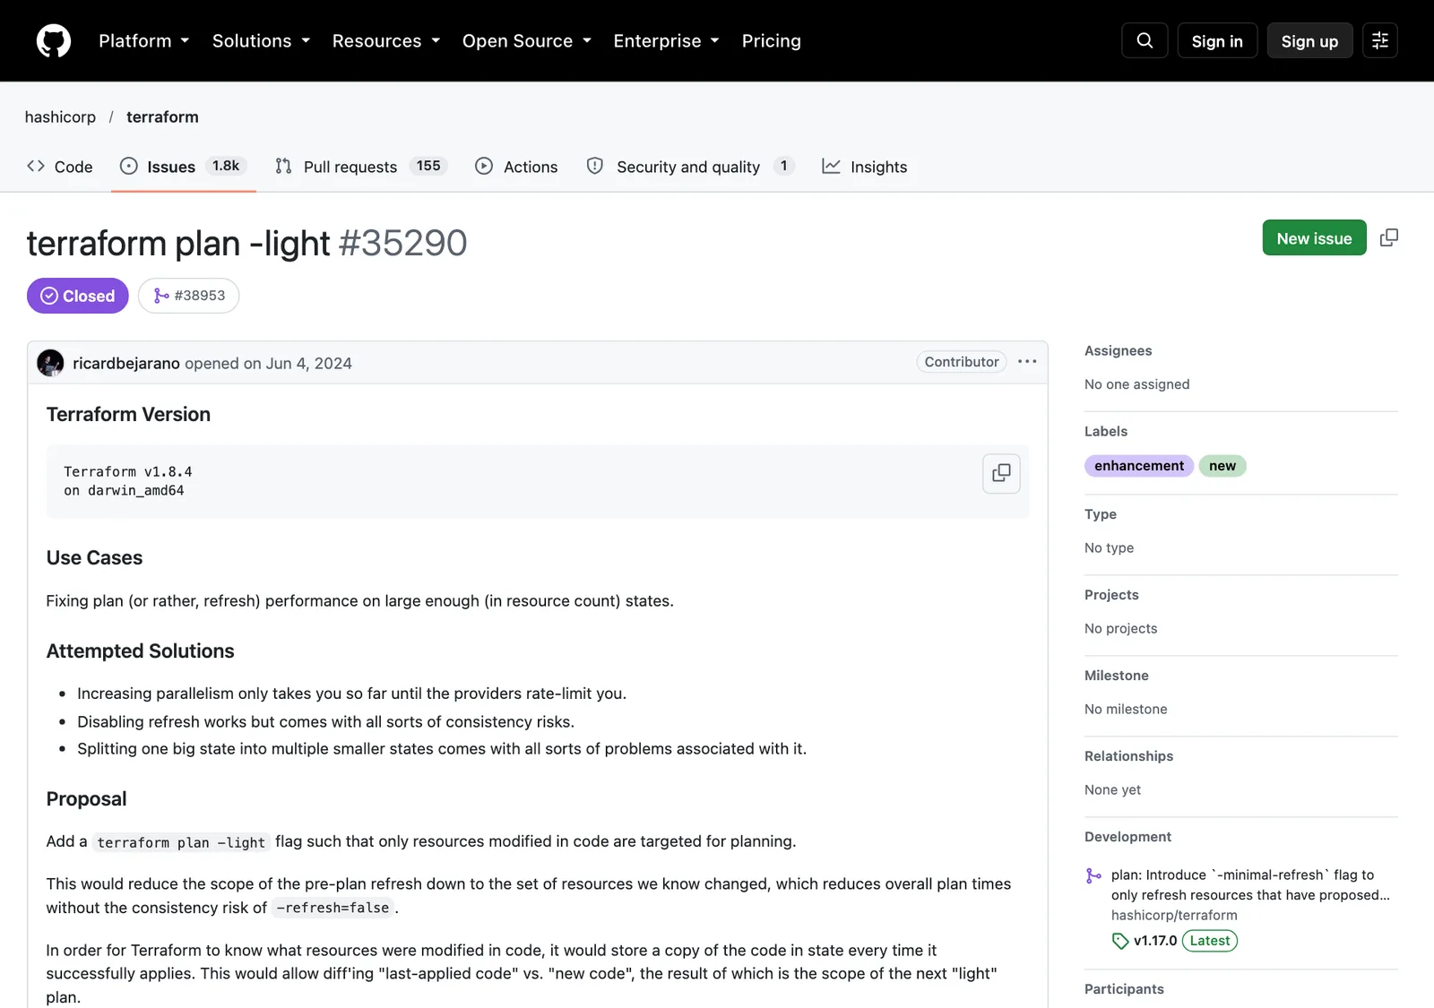Click the 'Proposal' heading

point(86,799)
